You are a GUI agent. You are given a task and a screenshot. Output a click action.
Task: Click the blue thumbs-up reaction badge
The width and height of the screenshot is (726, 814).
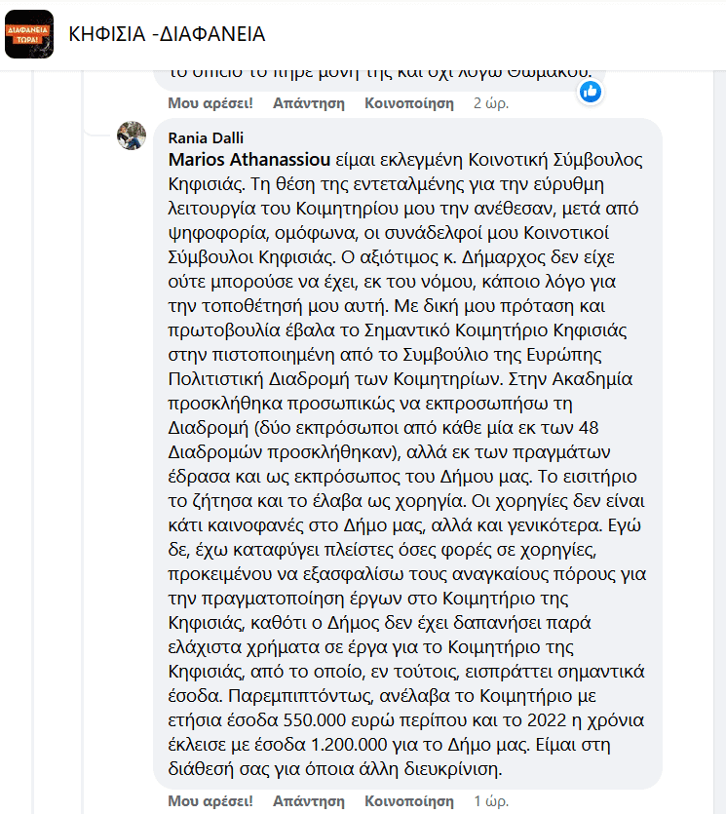point(591,93)
